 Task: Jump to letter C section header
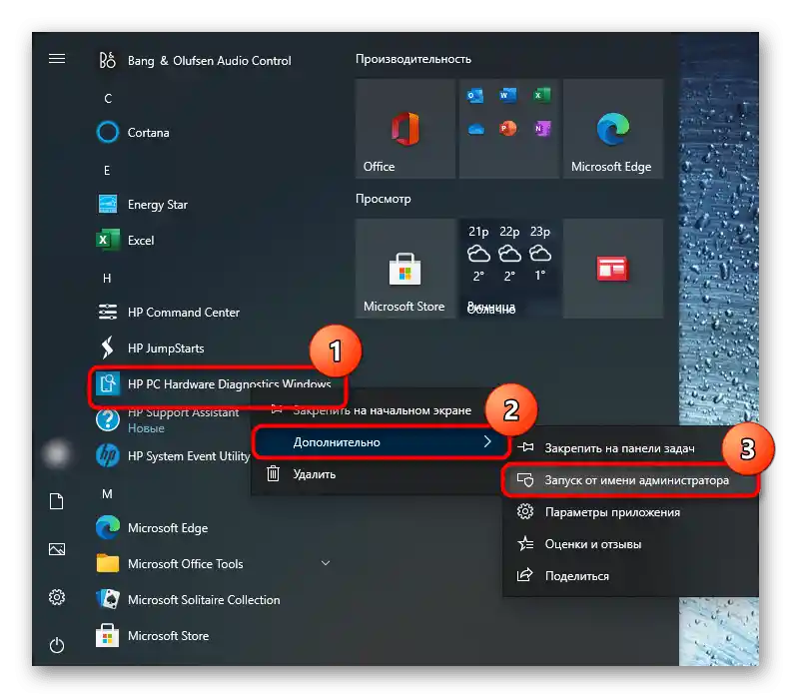[x=108, y=98]
